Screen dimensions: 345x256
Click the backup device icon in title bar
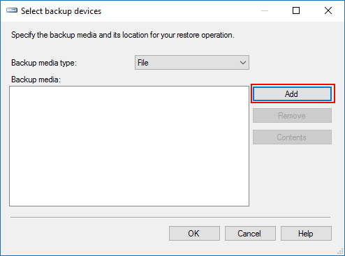[x=12, y=10]
